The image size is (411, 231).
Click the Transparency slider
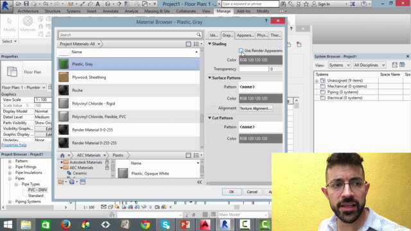[254, 69]
